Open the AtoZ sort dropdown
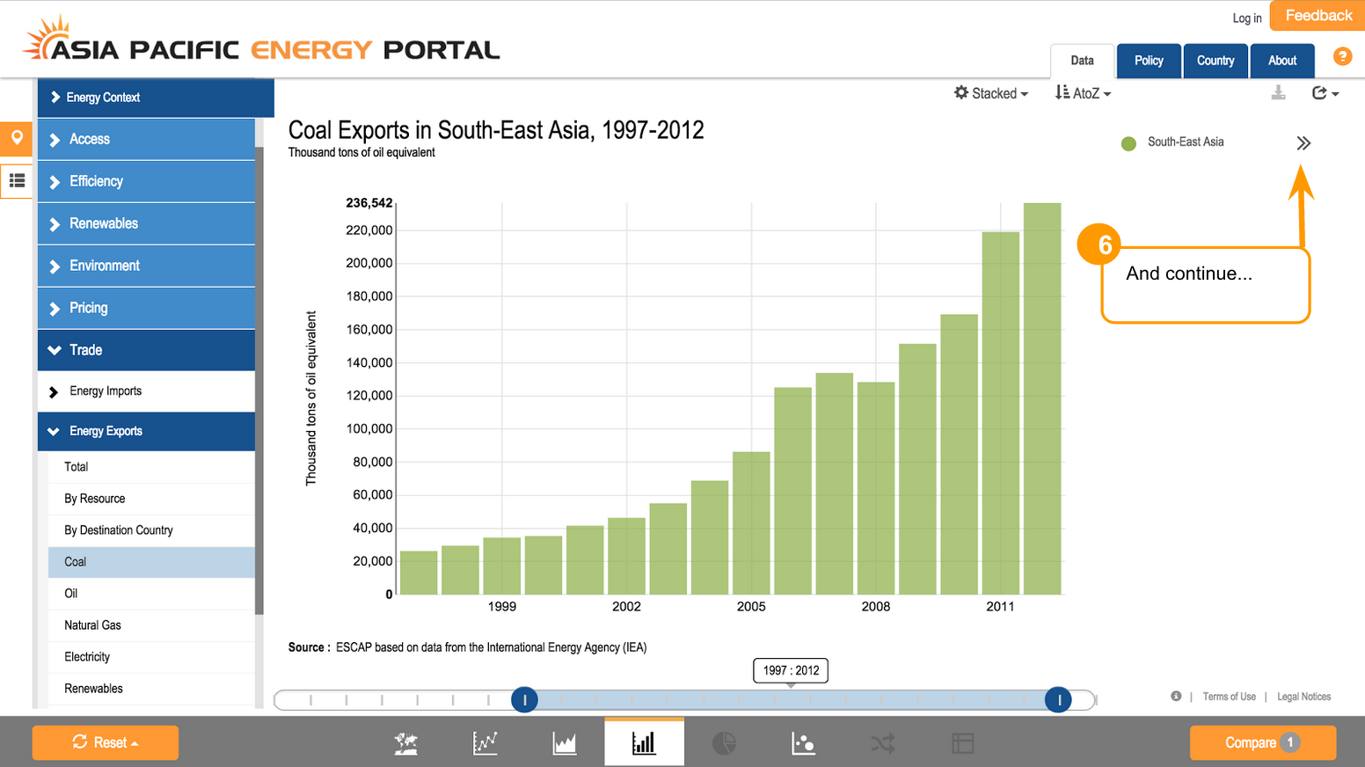Screen dimensions: 1365x767 (1083, 93)
